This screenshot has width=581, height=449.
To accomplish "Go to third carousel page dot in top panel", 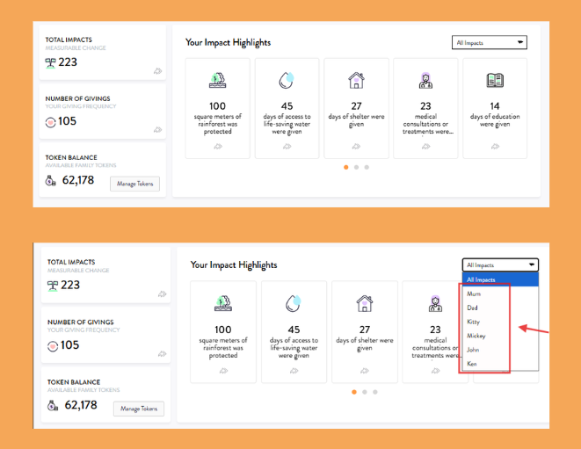I will point(367,167).
